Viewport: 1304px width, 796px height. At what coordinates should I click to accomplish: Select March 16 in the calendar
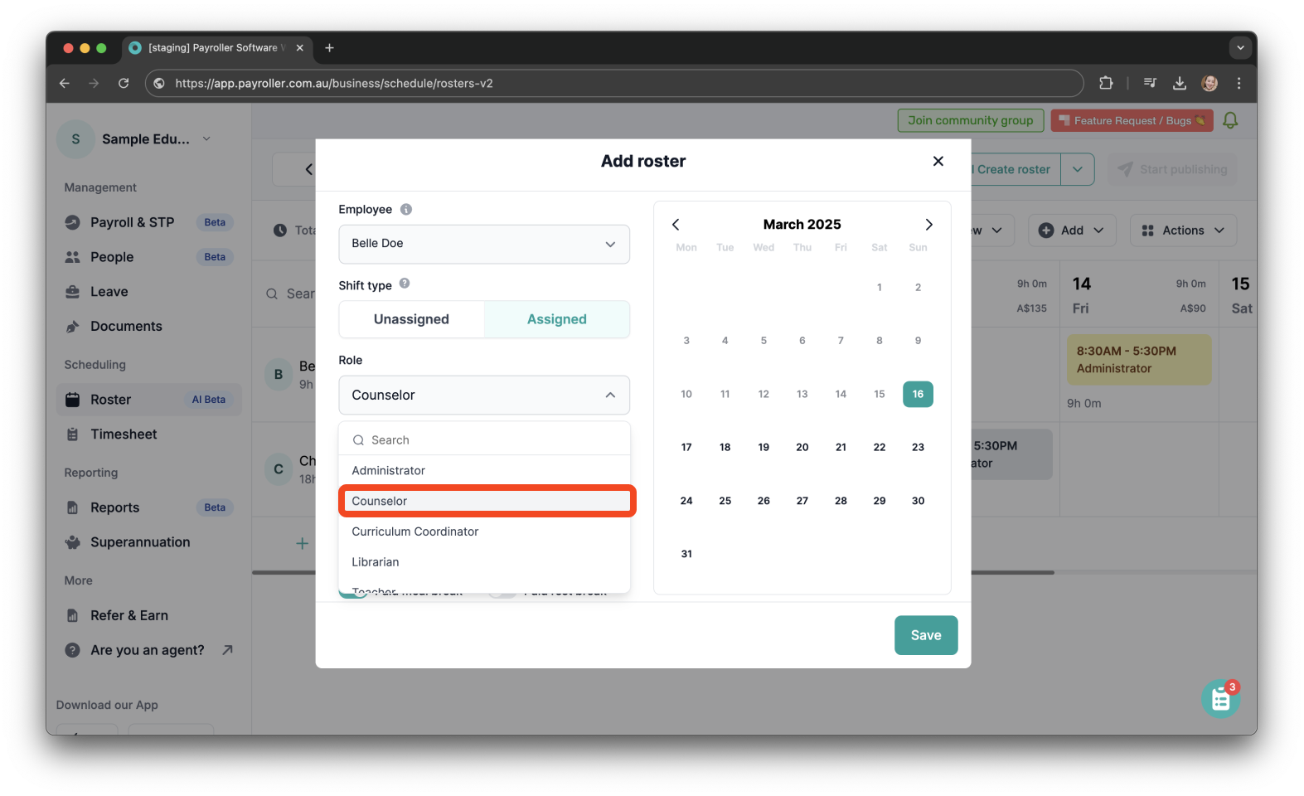point(918,394)
